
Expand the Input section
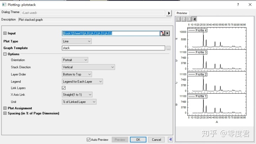tap(5, 33)
